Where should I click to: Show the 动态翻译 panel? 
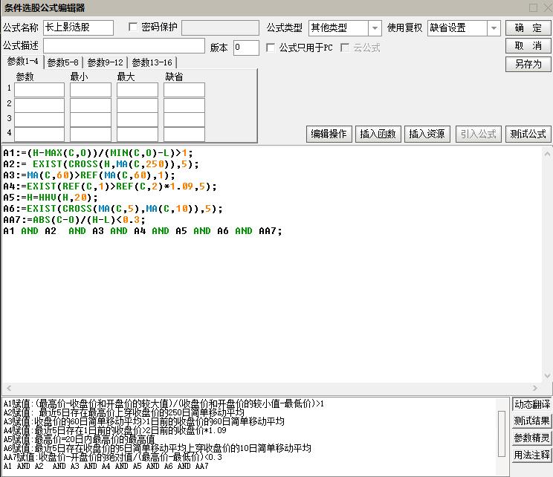pos(531,404)
